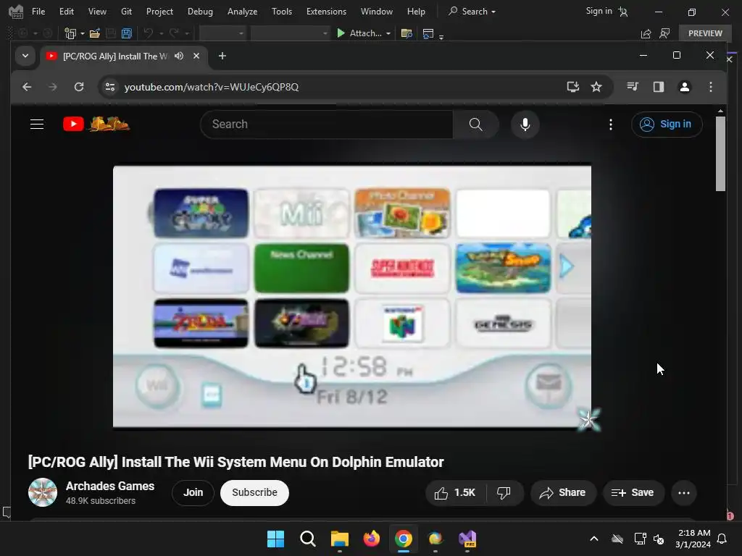
Task: Open Archades Games channel link
Action: coord(110,486)
